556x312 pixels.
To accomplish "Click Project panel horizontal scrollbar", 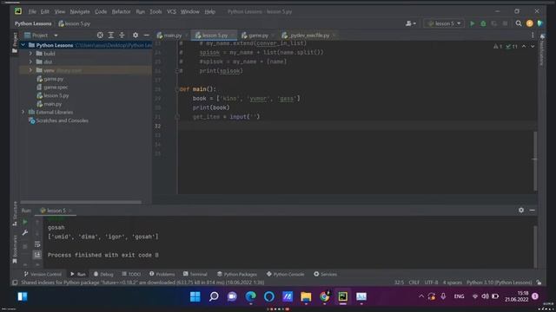I will [82, 202].
